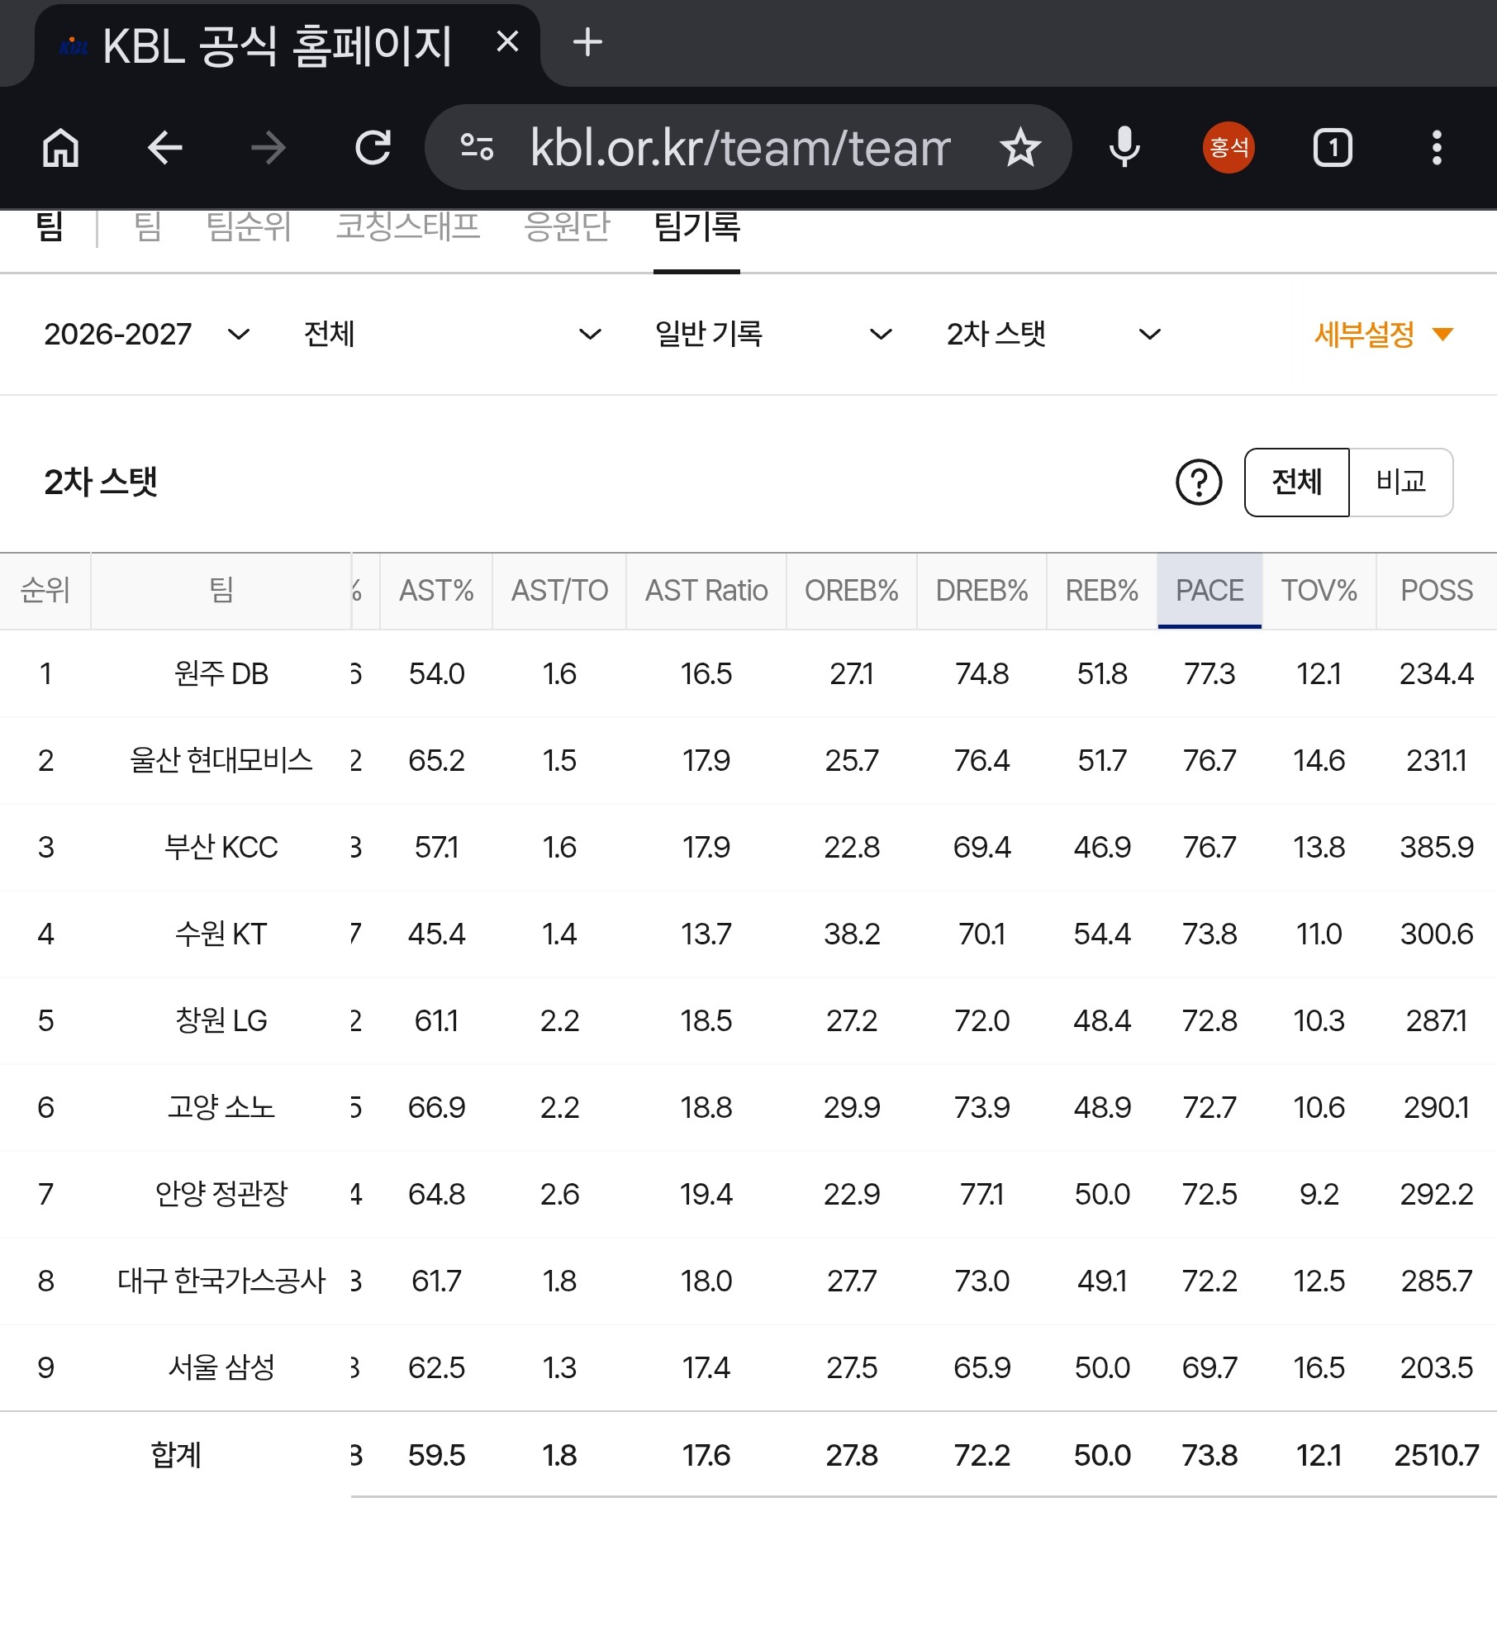Tap the browser home icon
The height and width of the screenshot is (1626, 1497).
pyautogui.click(x=61, y=149)
